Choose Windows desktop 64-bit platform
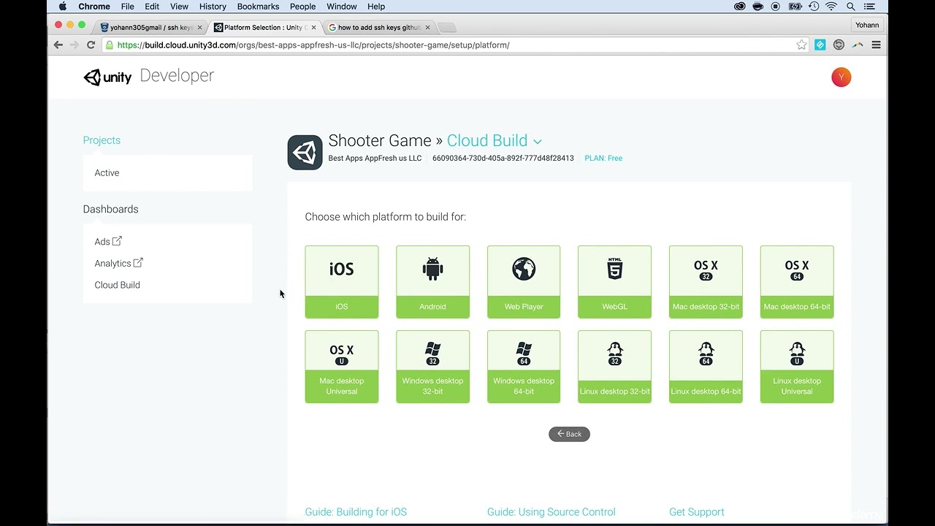Image resolution: width=935 pixels, height=526 pixels. 524,367
